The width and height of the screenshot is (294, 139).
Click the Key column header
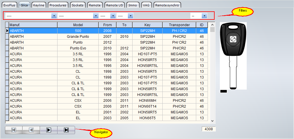(147, 25)
